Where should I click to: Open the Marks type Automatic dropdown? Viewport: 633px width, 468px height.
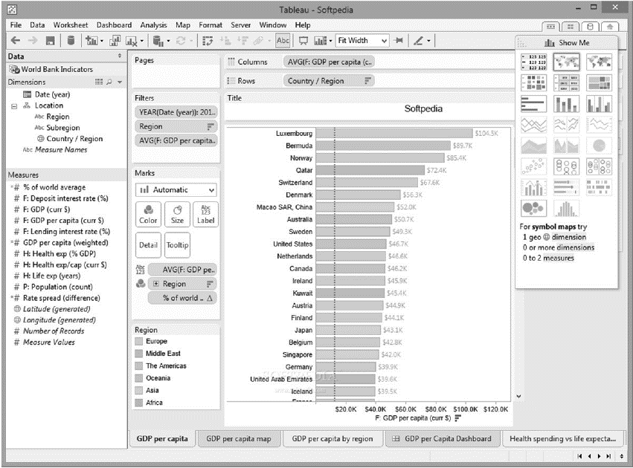176,190
